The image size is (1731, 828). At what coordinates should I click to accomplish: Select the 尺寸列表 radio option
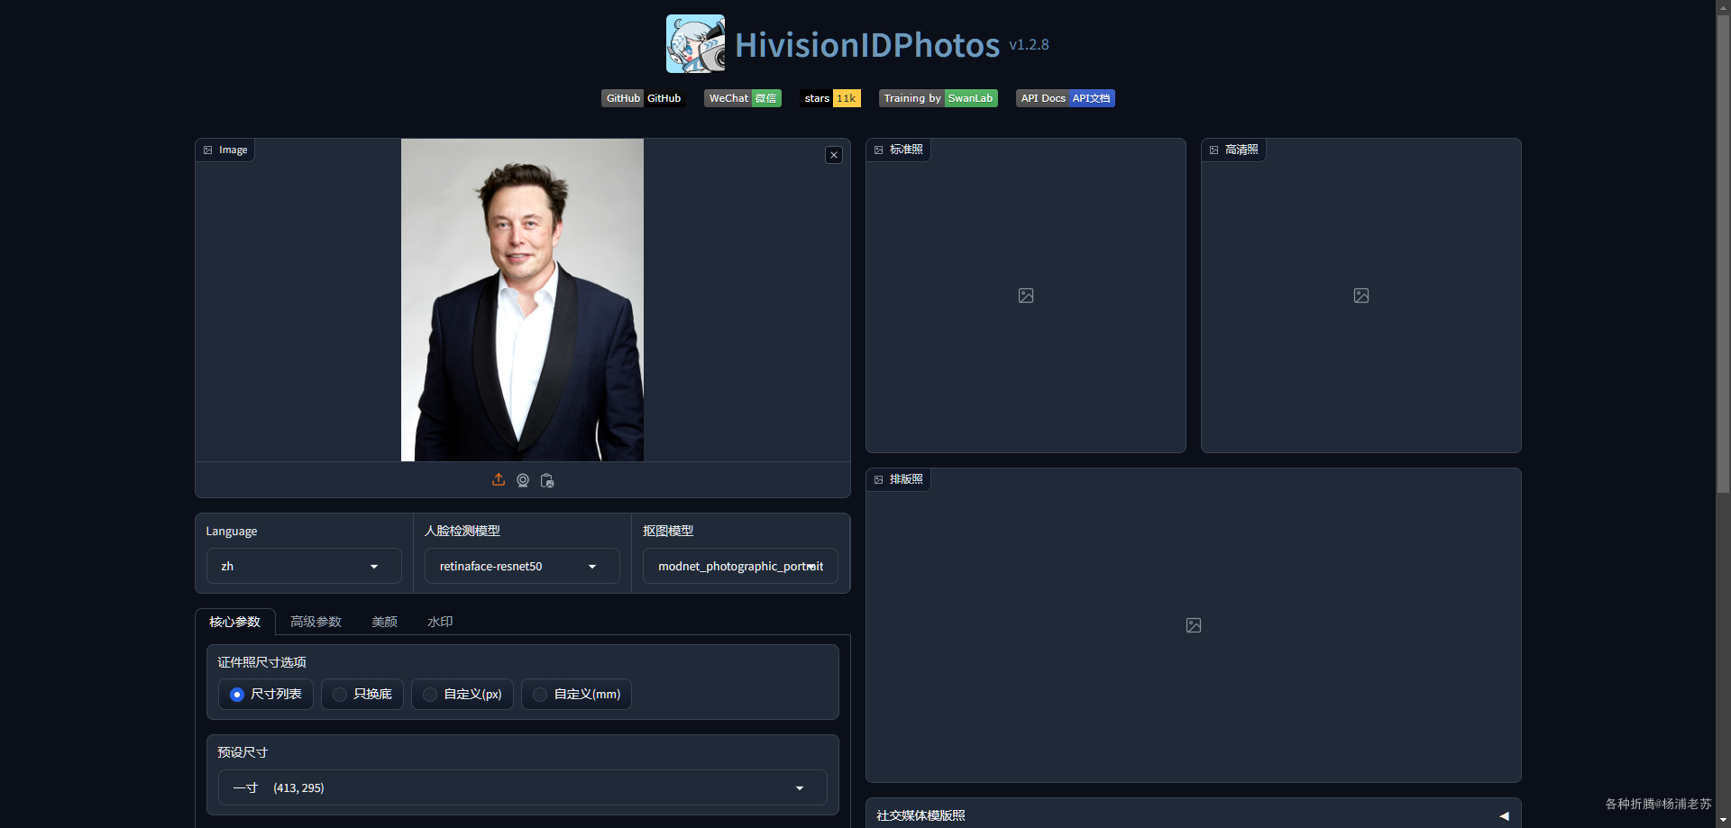click(266, 694)
